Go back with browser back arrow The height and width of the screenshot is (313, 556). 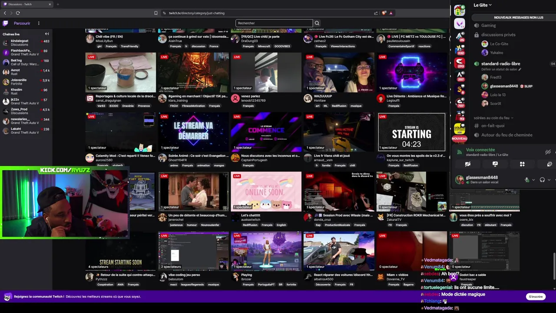pyautogui.click(x=5, y=13)
